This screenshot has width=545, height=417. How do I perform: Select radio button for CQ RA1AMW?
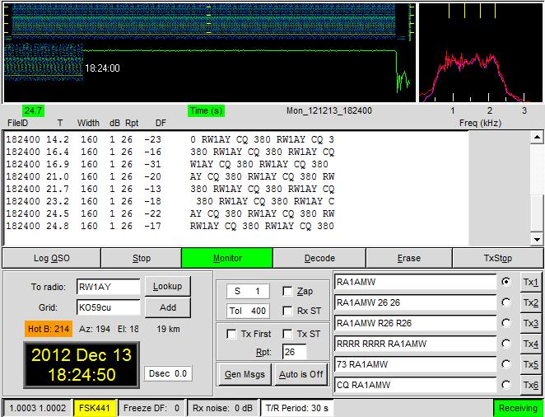coord(506,385)
